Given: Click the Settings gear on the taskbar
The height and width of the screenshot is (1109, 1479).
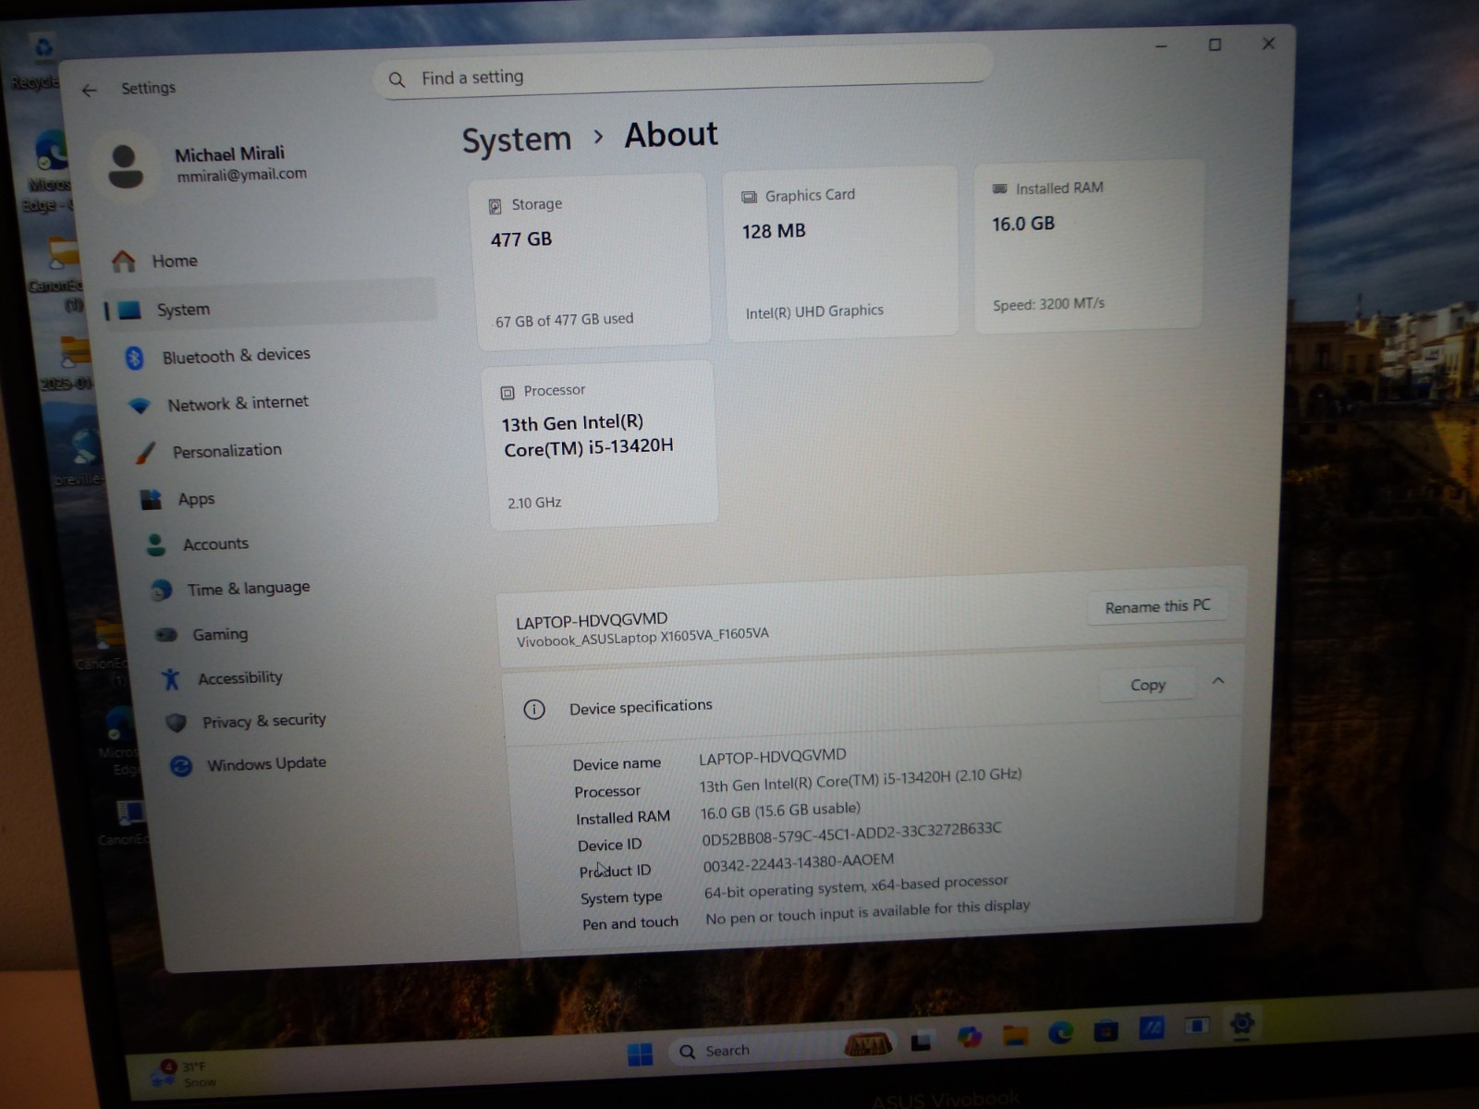Looking at the screenshot, I should point(1241,1023).
